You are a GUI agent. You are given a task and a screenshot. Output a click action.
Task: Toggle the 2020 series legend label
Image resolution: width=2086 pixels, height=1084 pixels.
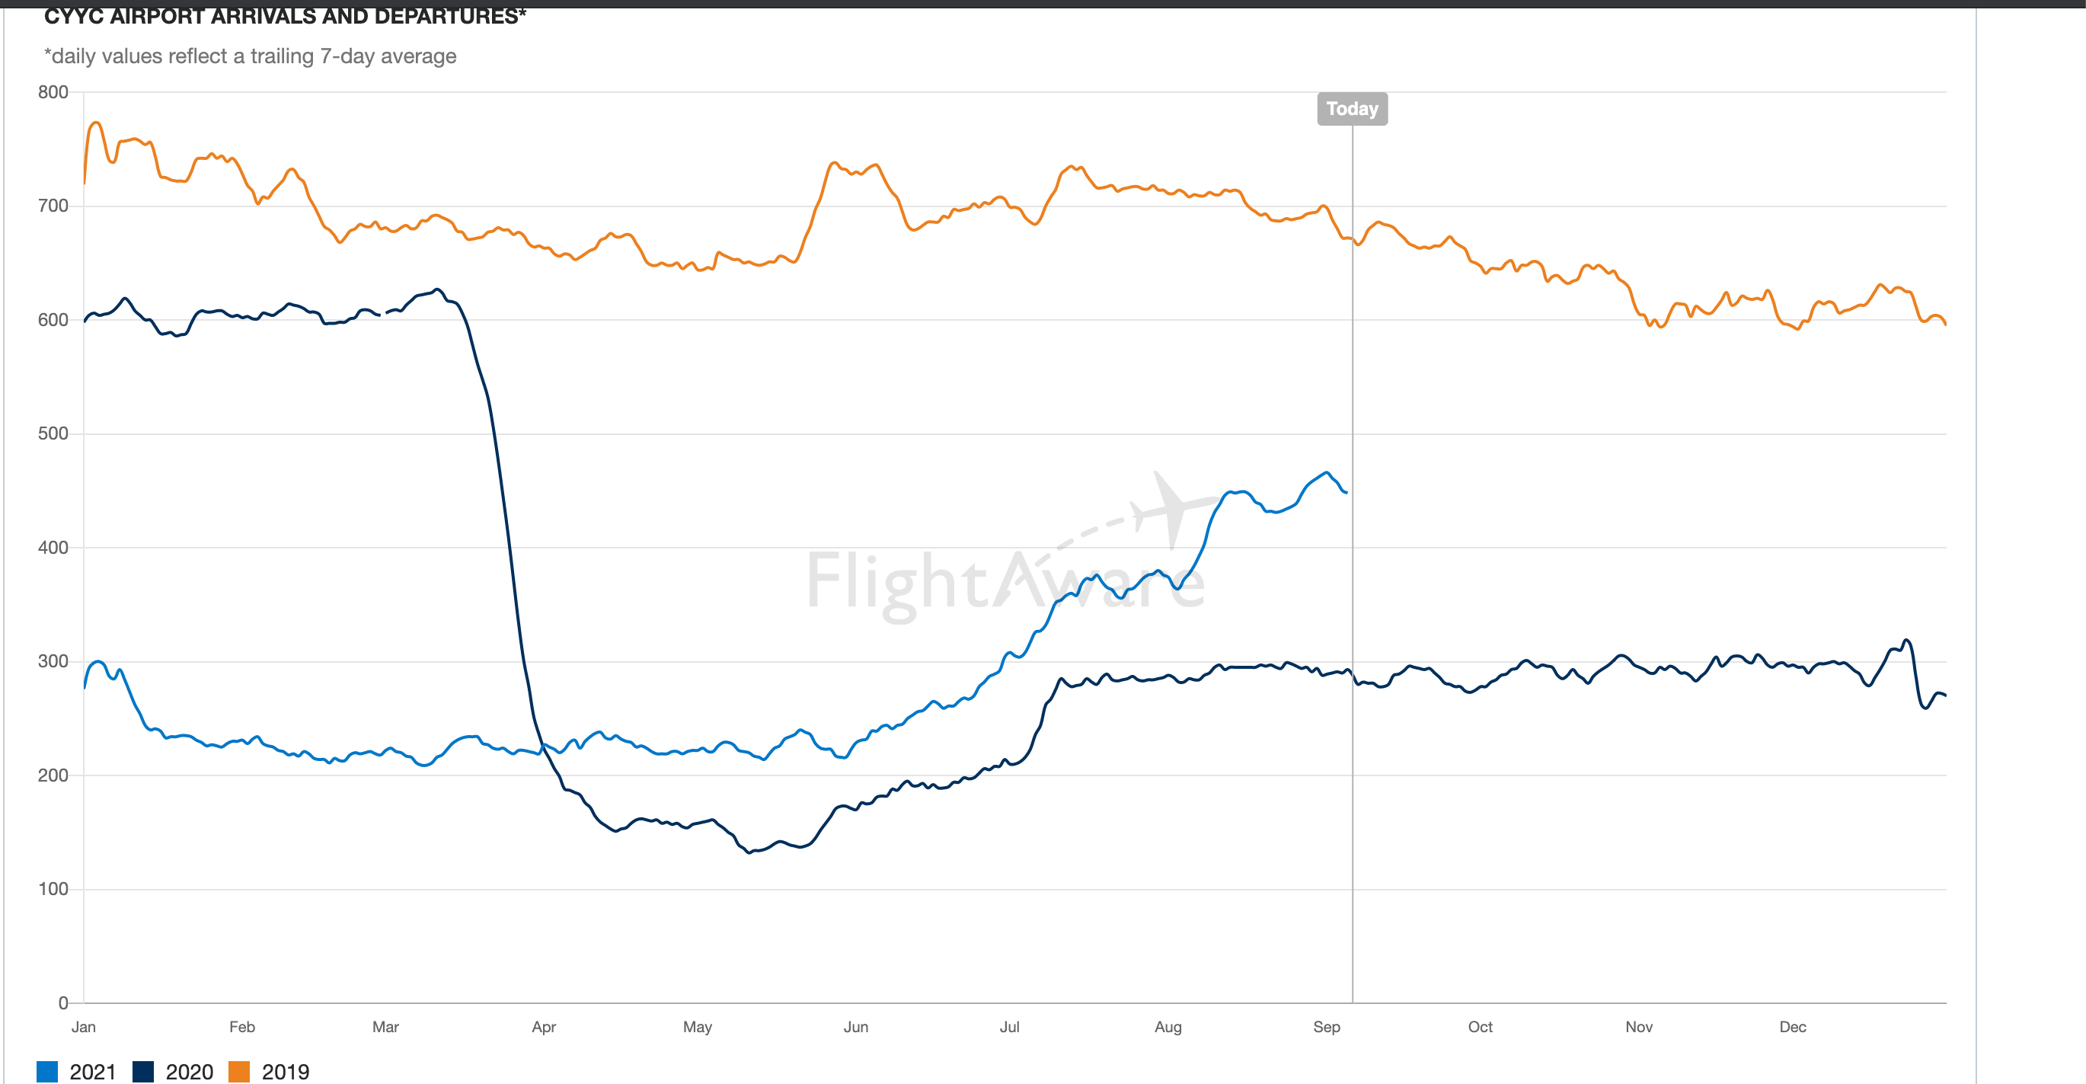point(190,1071)
